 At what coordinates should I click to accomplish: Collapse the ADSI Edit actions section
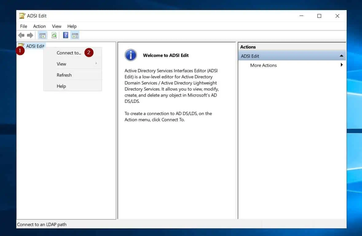341,56
